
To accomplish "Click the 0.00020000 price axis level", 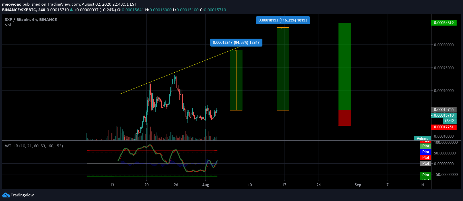I will click(444, 91).
